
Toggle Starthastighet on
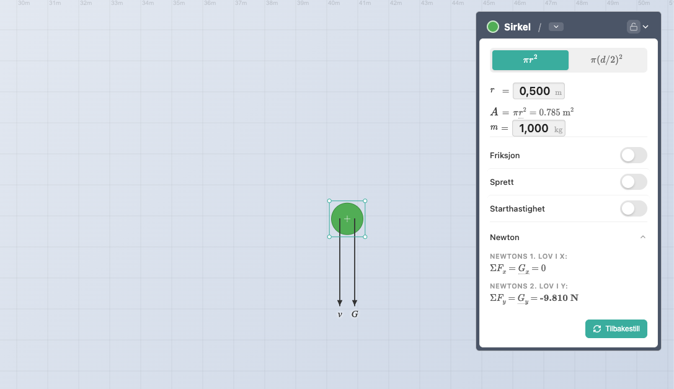tap(633, 208)
